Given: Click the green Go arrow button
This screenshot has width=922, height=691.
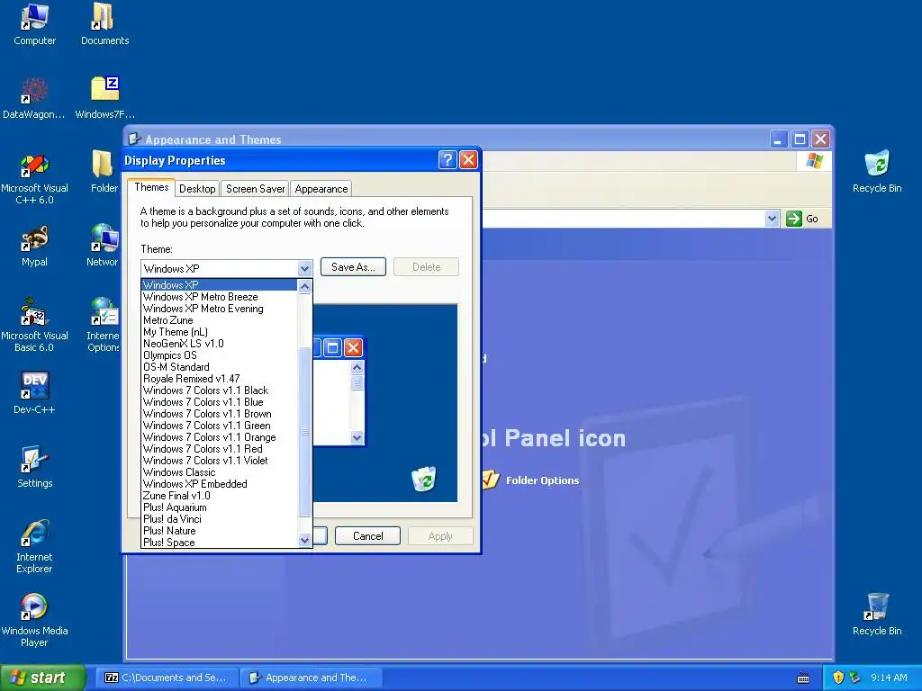Looking at the screenshot, I should (794, 219).
